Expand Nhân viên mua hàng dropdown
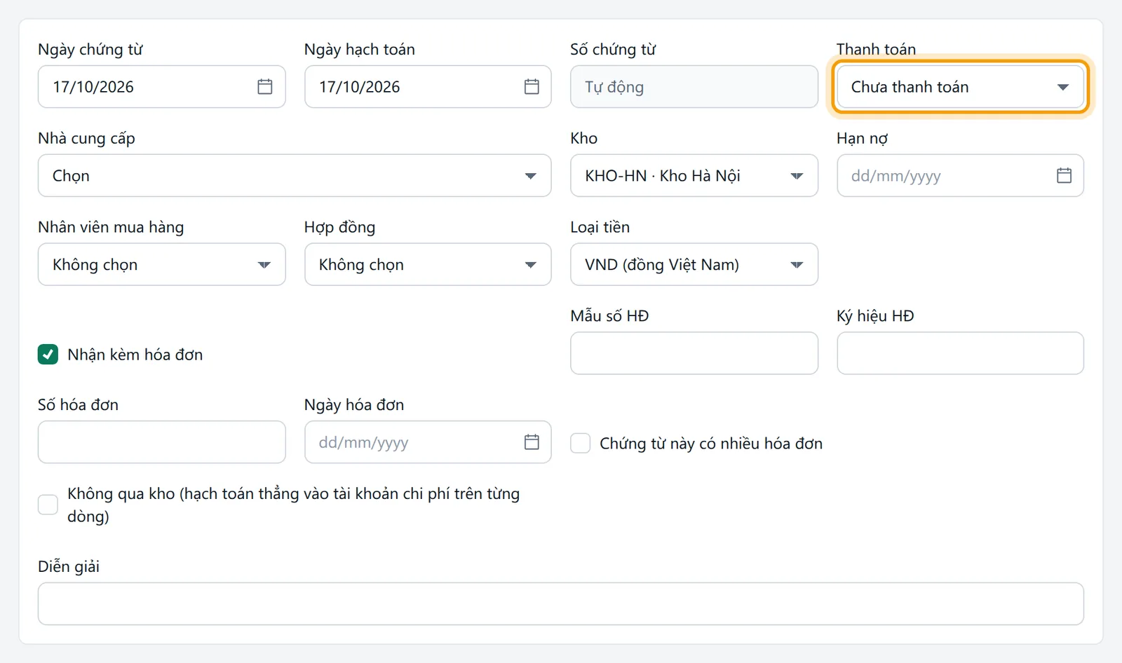Viewport: 1122px width, 663px height. pos(161,264)
